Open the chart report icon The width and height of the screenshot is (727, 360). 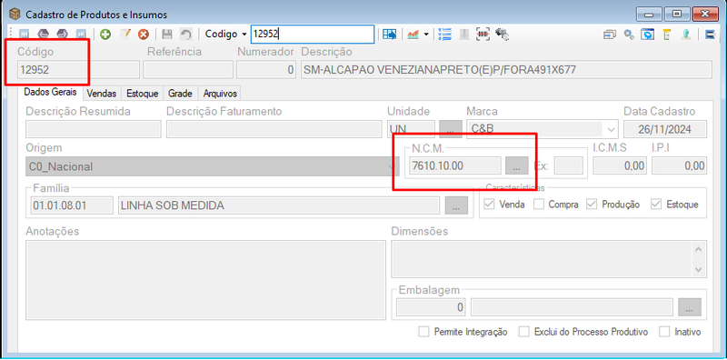coord(413,34)
